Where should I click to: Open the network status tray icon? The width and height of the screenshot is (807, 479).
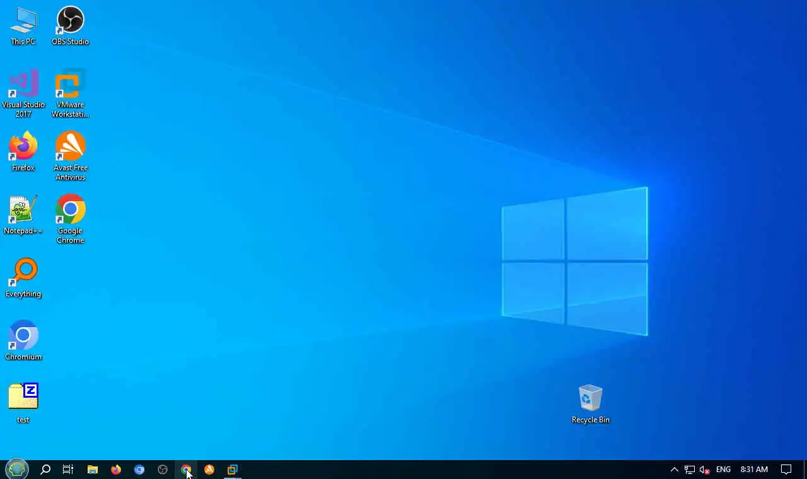coord(690,470)
